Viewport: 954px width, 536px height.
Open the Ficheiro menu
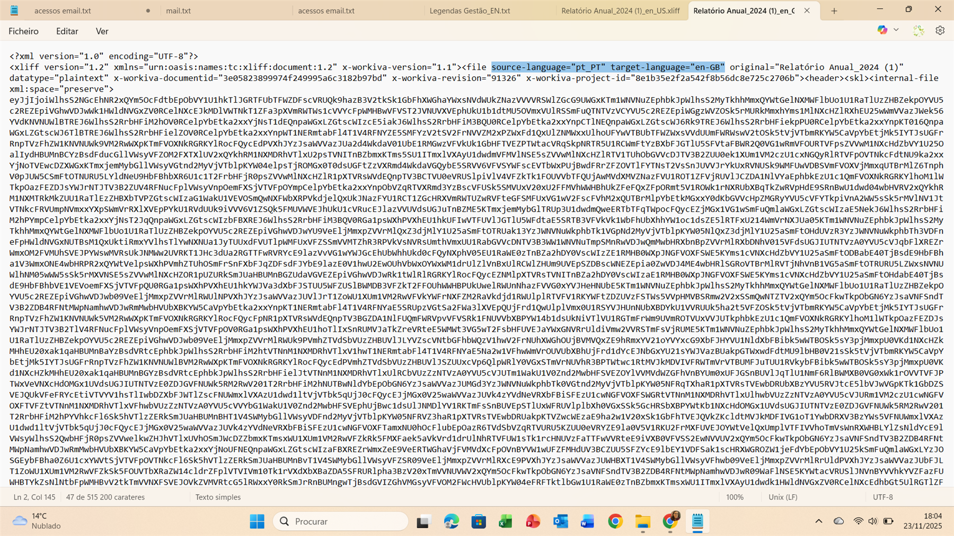[23, 31]
